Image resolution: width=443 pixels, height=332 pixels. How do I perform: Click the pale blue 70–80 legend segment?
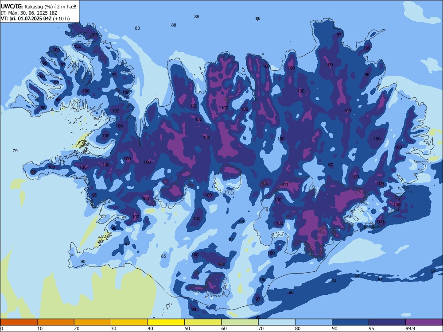[277, 322]
